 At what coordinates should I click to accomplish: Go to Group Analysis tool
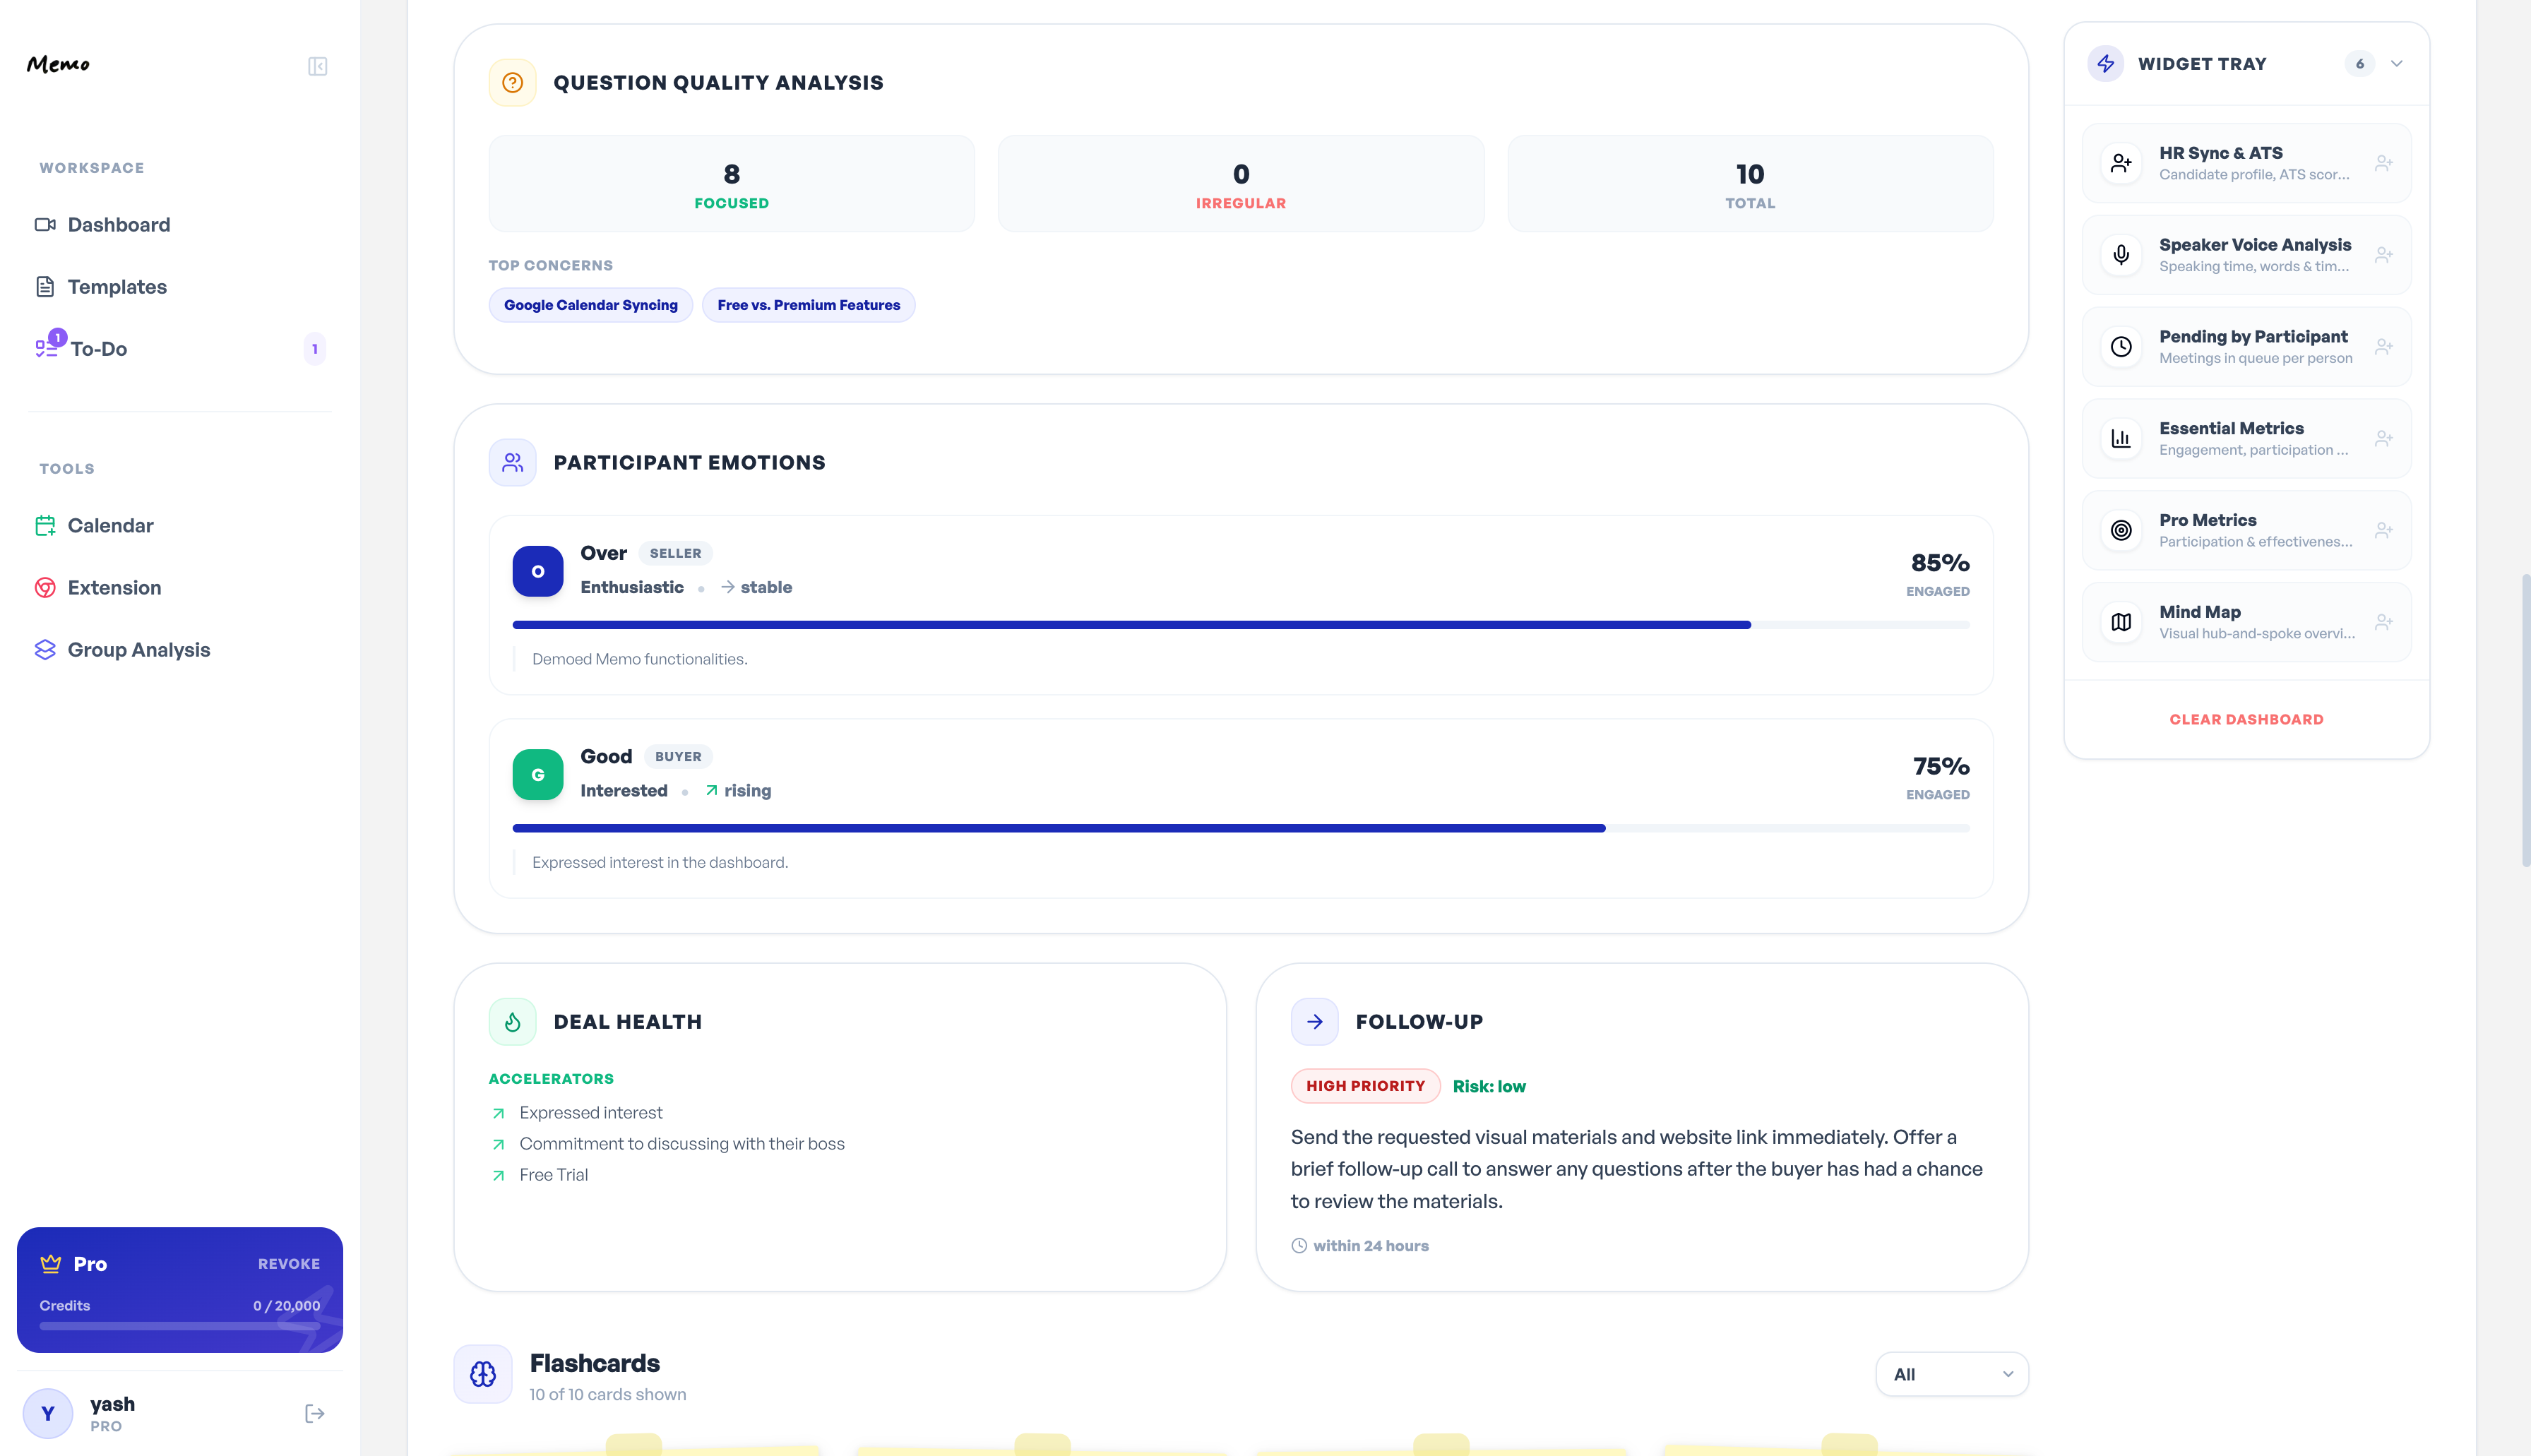[138, 650]
